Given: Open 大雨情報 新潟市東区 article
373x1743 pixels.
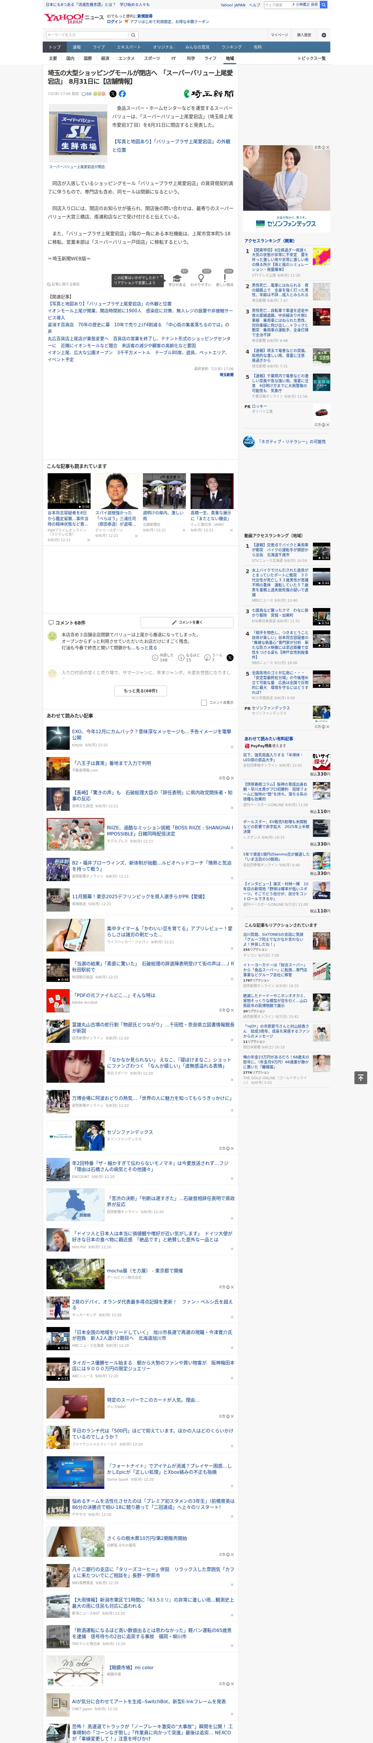Looking at the screenshot, I should pos(153,1603).
